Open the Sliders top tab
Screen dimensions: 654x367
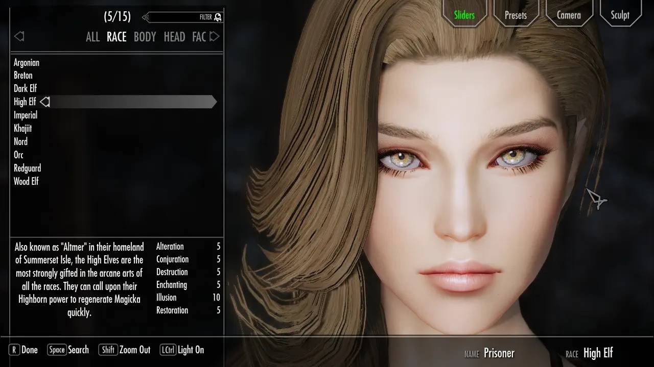(x=464, y=15)
